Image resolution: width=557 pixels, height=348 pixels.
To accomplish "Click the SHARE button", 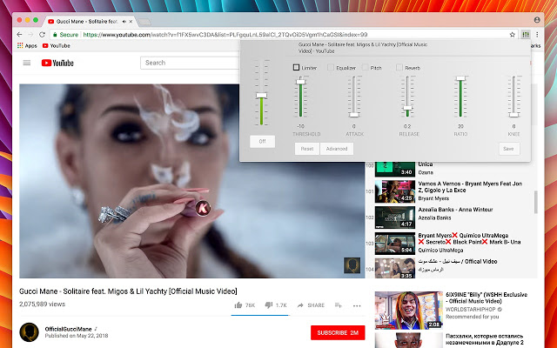I will (311, 305).
